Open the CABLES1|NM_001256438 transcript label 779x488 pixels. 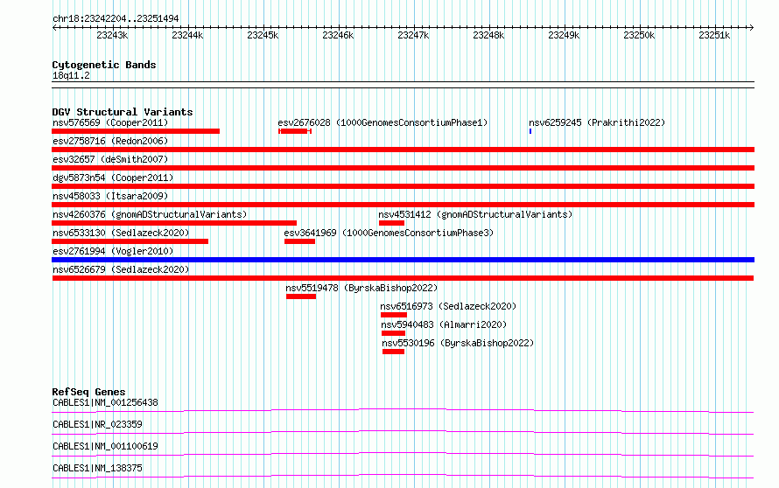[105, 402]
